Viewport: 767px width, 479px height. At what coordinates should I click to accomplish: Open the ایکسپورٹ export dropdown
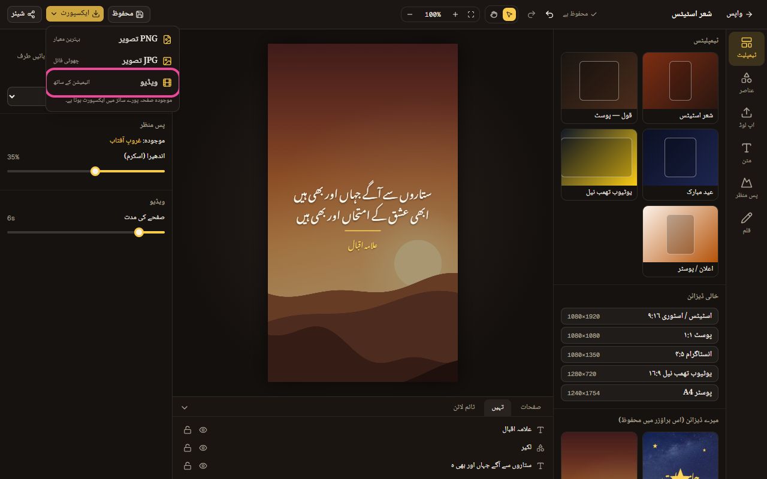75,14
